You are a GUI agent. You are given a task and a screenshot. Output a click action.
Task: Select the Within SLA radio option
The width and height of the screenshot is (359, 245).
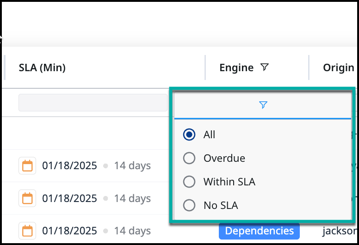click(x=189, y=182)
